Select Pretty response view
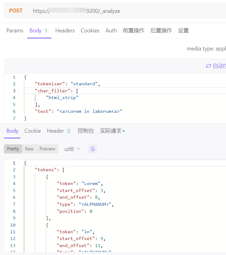 [13, 149]
